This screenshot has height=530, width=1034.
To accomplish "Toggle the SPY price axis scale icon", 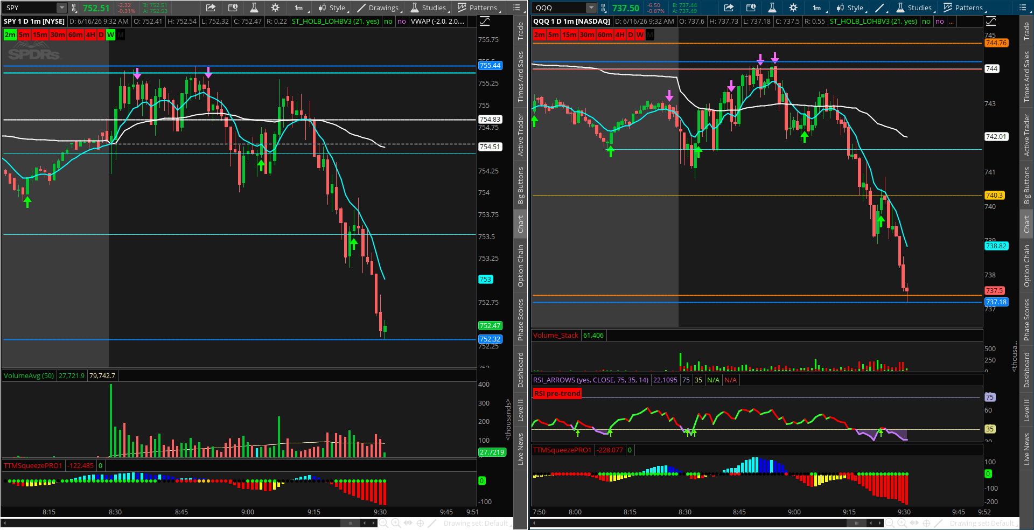I will pyautogui.click(x=485, y=21).
